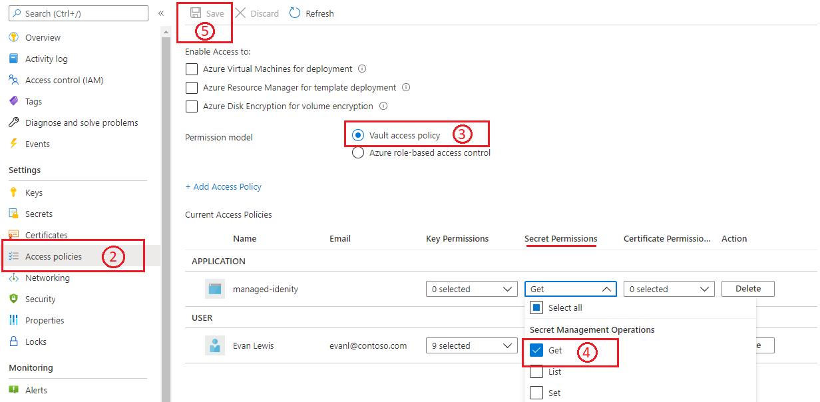Enable Azure Resource Manager for template deployment

click(192, 88)
